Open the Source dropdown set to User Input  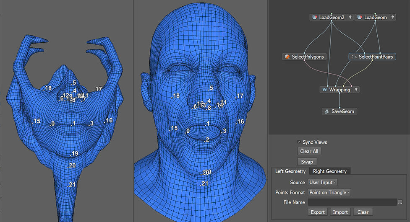[x=322, y=182]
